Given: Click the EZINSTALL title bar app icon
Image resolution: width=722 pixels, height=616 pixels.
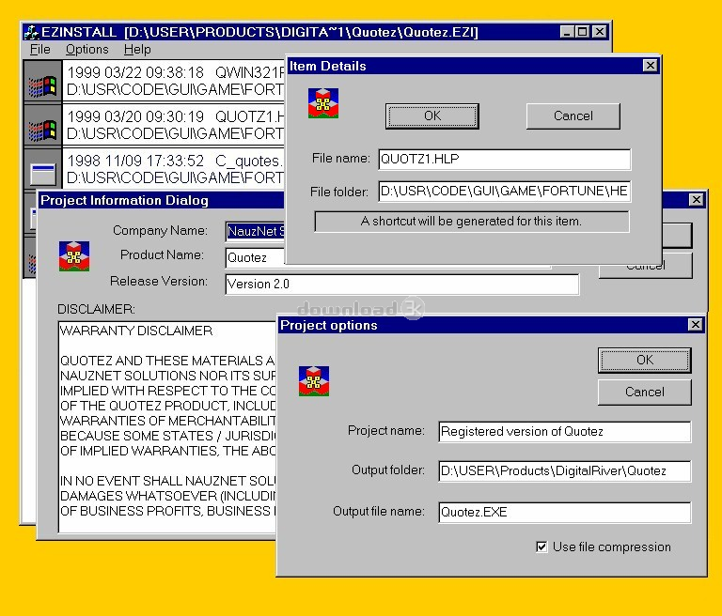Looking at the screenshot, I should [31, 32].
